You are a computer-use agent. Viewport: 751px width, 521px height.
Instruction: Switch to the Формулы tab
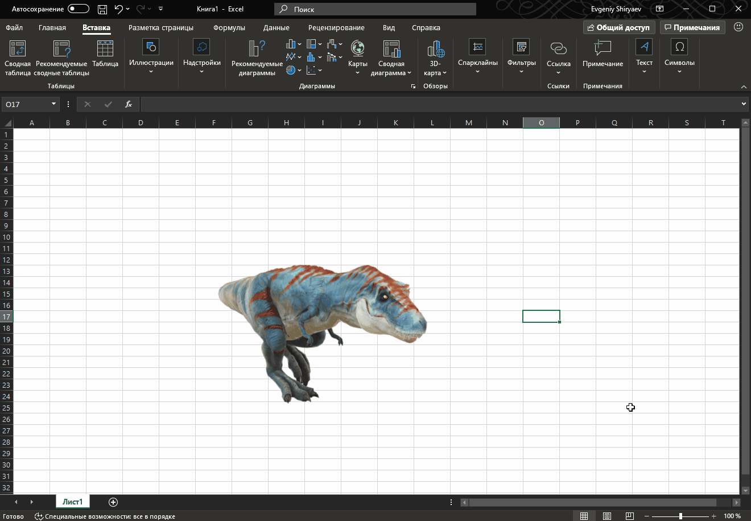tap(229, 27)
